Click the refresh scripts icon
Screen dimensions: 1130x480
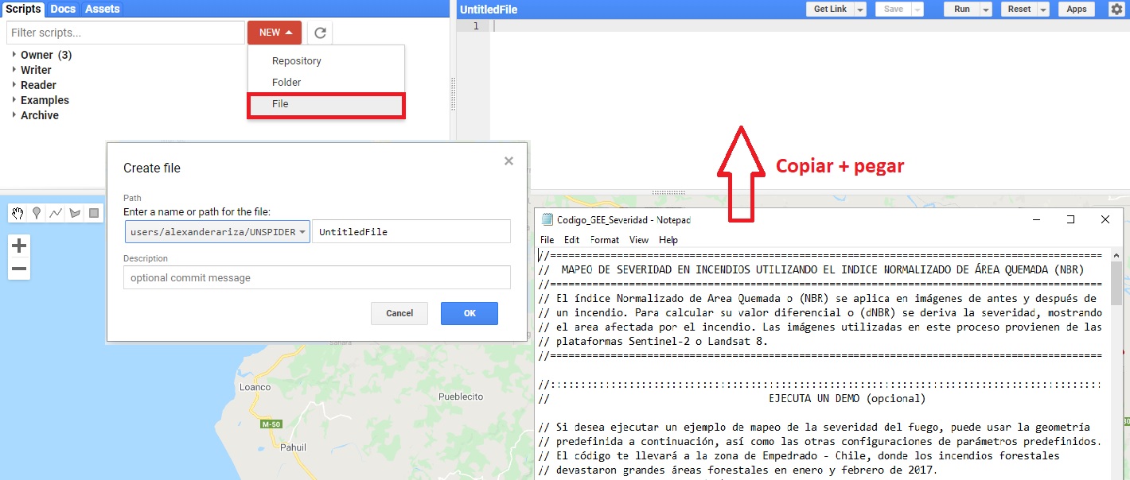[320, 33]
